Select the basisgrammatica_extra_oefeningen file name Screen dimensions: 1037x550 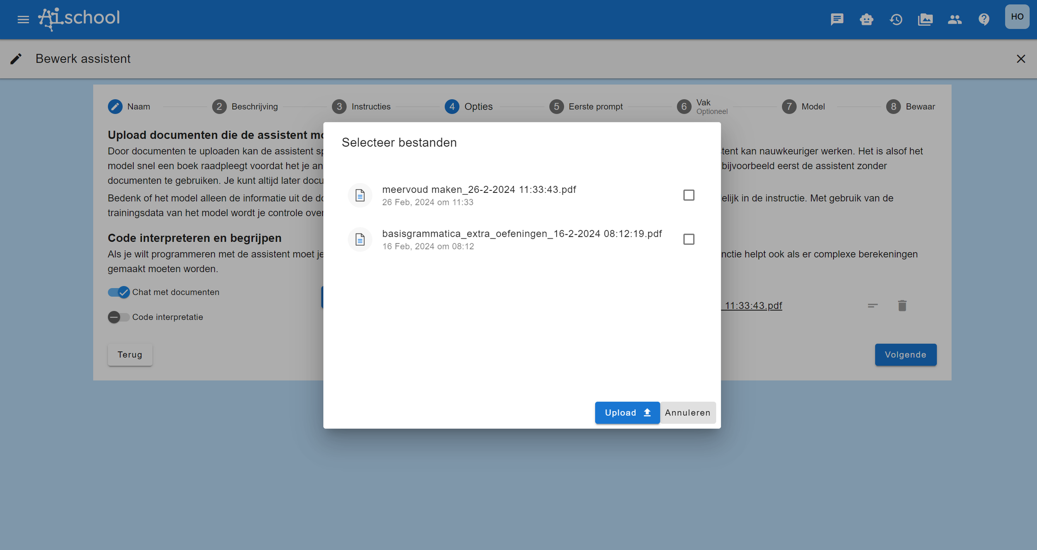[522, 234]
